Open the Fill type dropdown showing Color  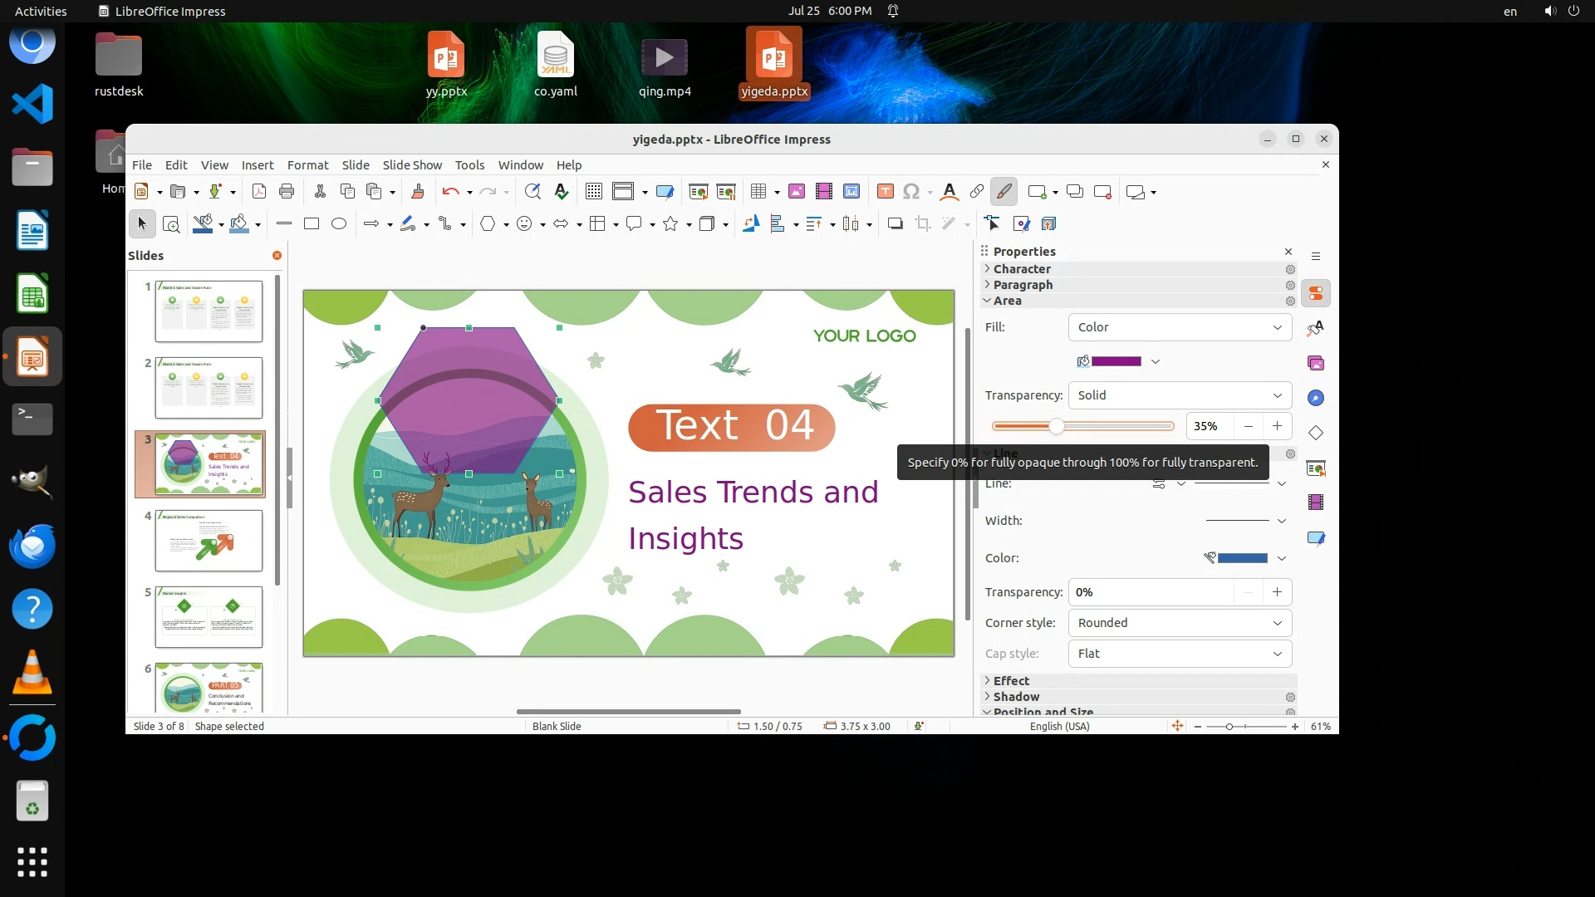1180,327
